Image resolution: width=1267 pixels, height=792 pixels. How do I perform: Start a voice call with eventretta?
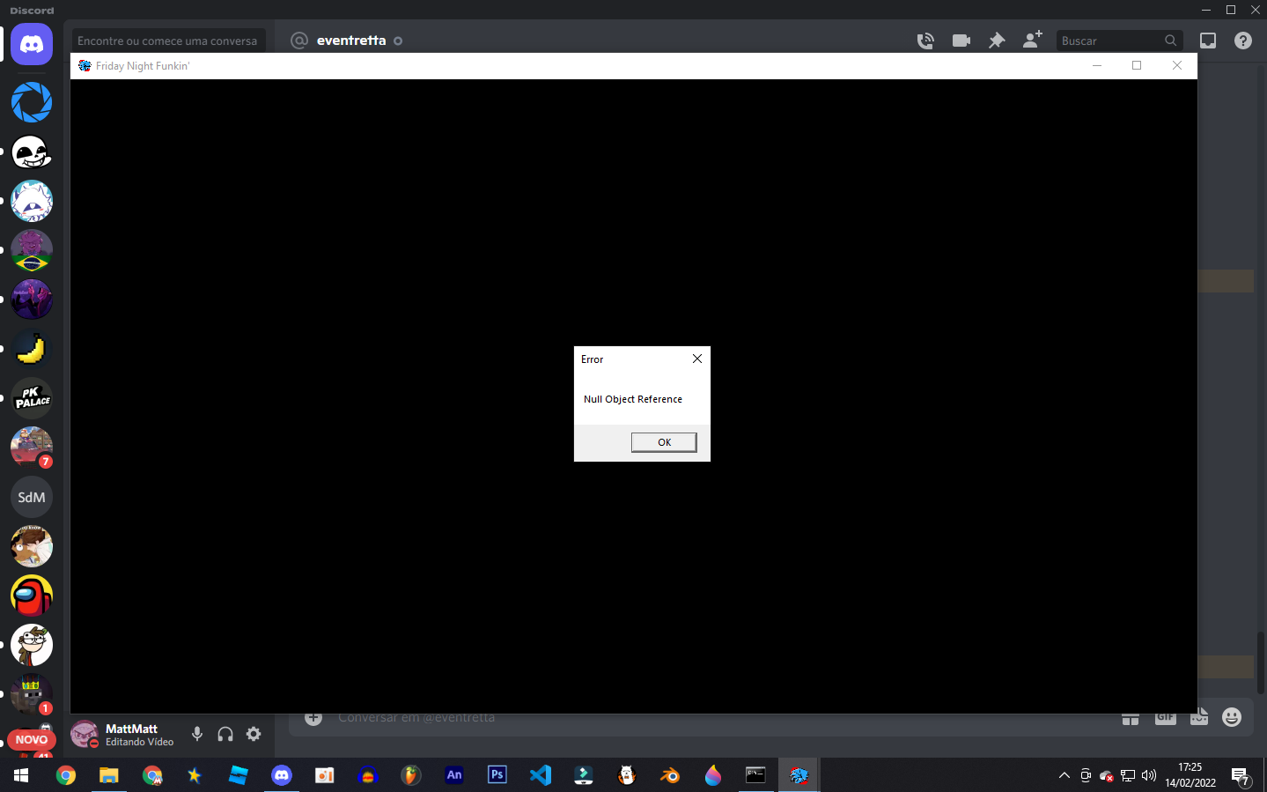click(925, 40)
